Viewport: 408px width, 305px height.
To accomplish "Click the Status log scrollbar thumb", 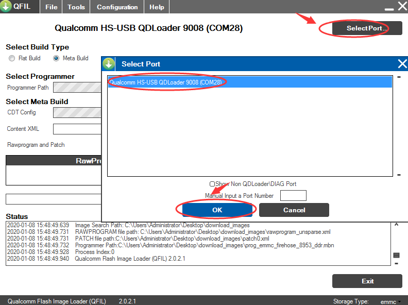I will pos(396,256).
